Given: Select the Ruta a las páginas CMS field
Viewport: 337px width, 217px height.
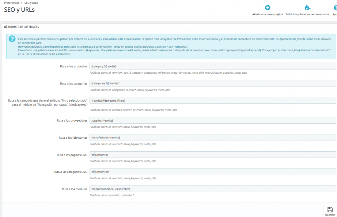Looking at the screenshot, I should (x=213, y=155).
